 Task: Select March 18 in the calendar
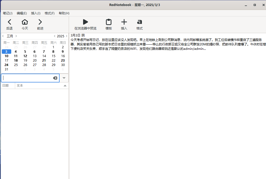[16, 61]
